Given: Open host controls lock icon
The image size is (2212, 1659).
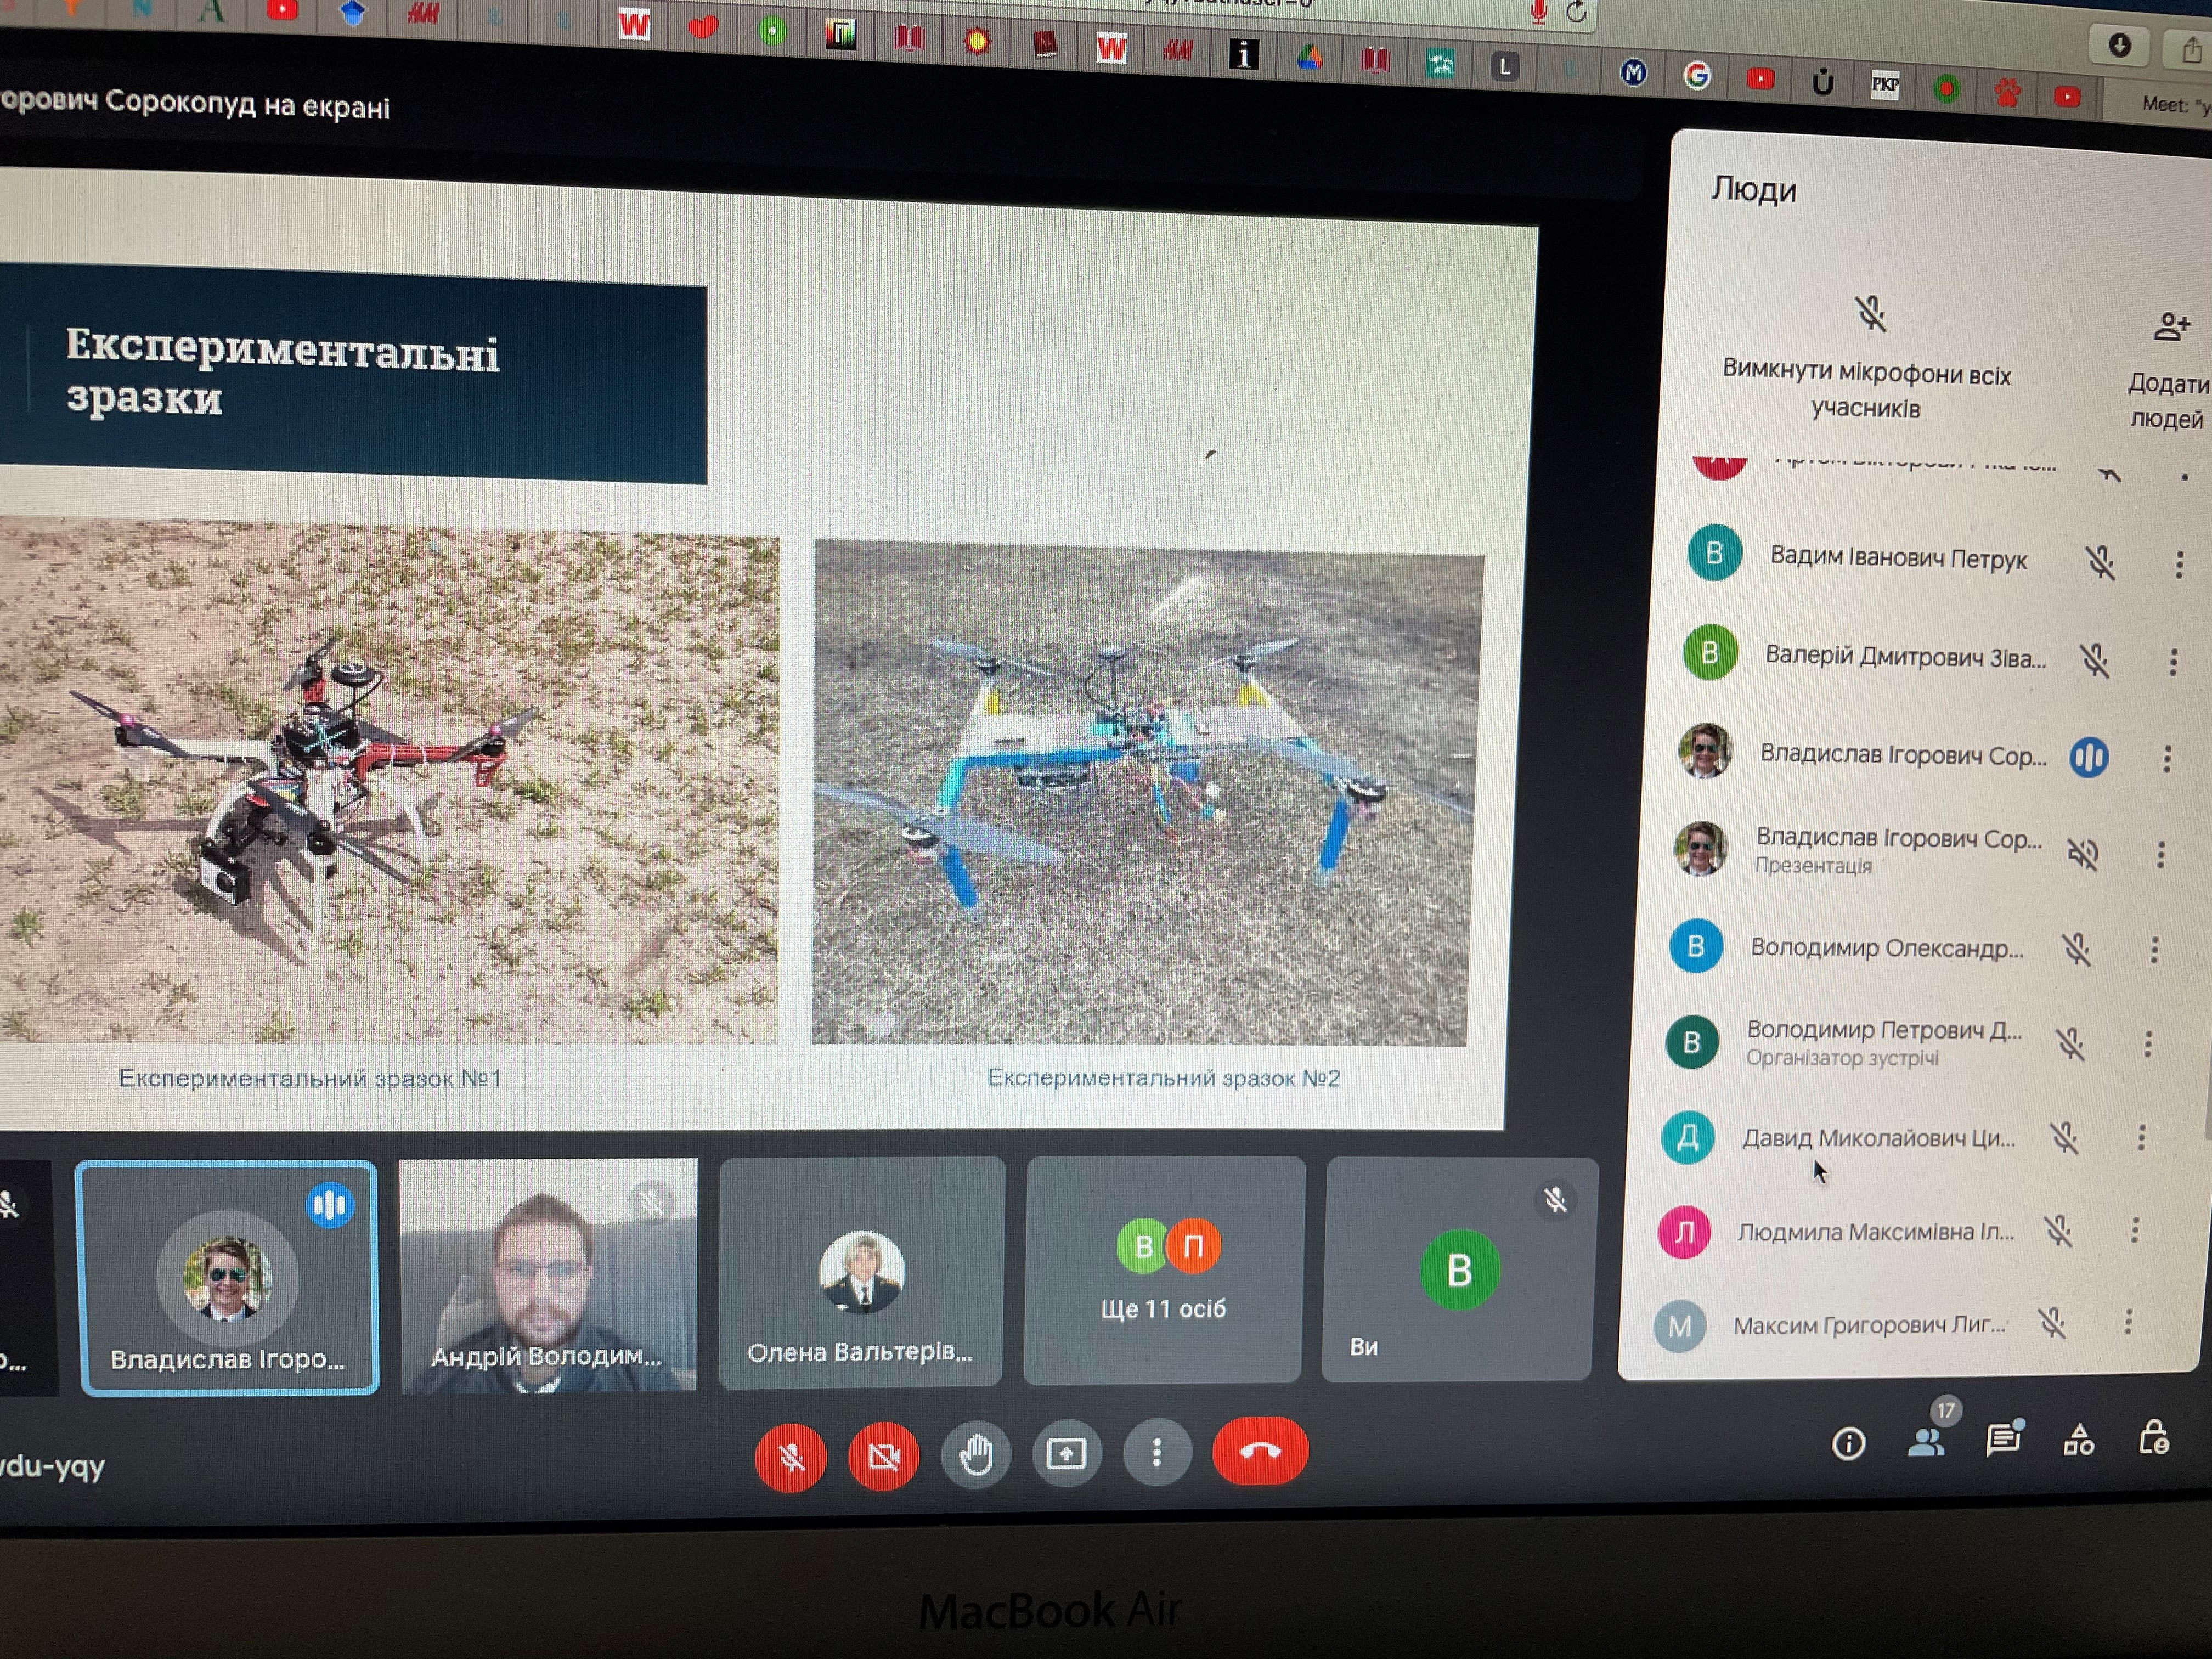Looking at the screenshot, I should 2153,1438.
